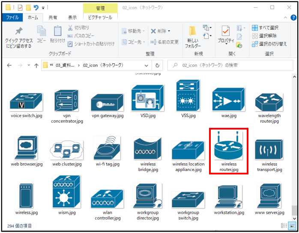This screenshot has height=233, width=299.
Task: Switch to Home (ホーム) tab
Action: (33, 18)
